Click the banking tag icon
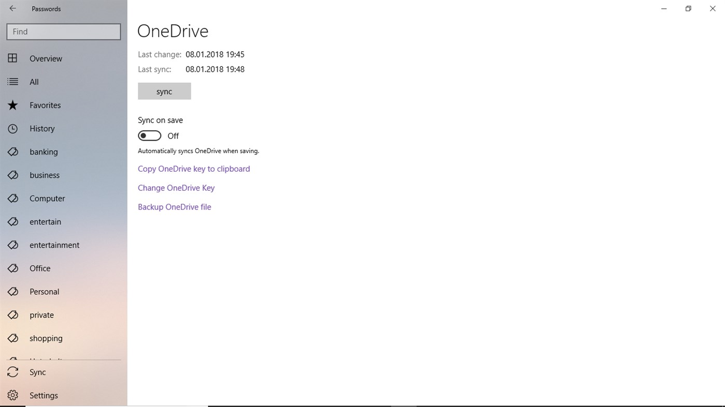This screenshot has width=725, height=407. pos(12,152)
